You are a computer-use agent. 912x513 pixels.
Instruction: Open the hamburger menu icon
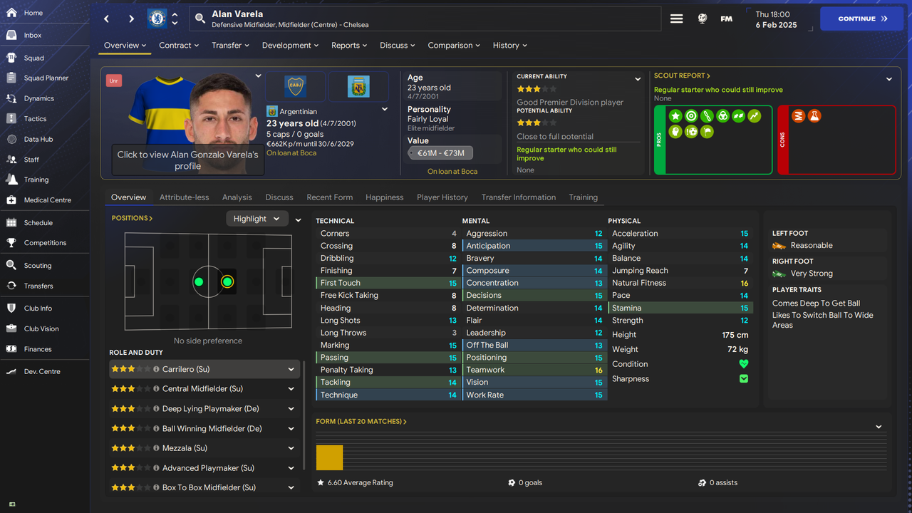[x=677, y=19]
